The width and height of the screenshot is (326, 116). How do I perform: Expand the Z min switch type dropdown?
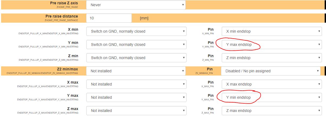[136, 58]
